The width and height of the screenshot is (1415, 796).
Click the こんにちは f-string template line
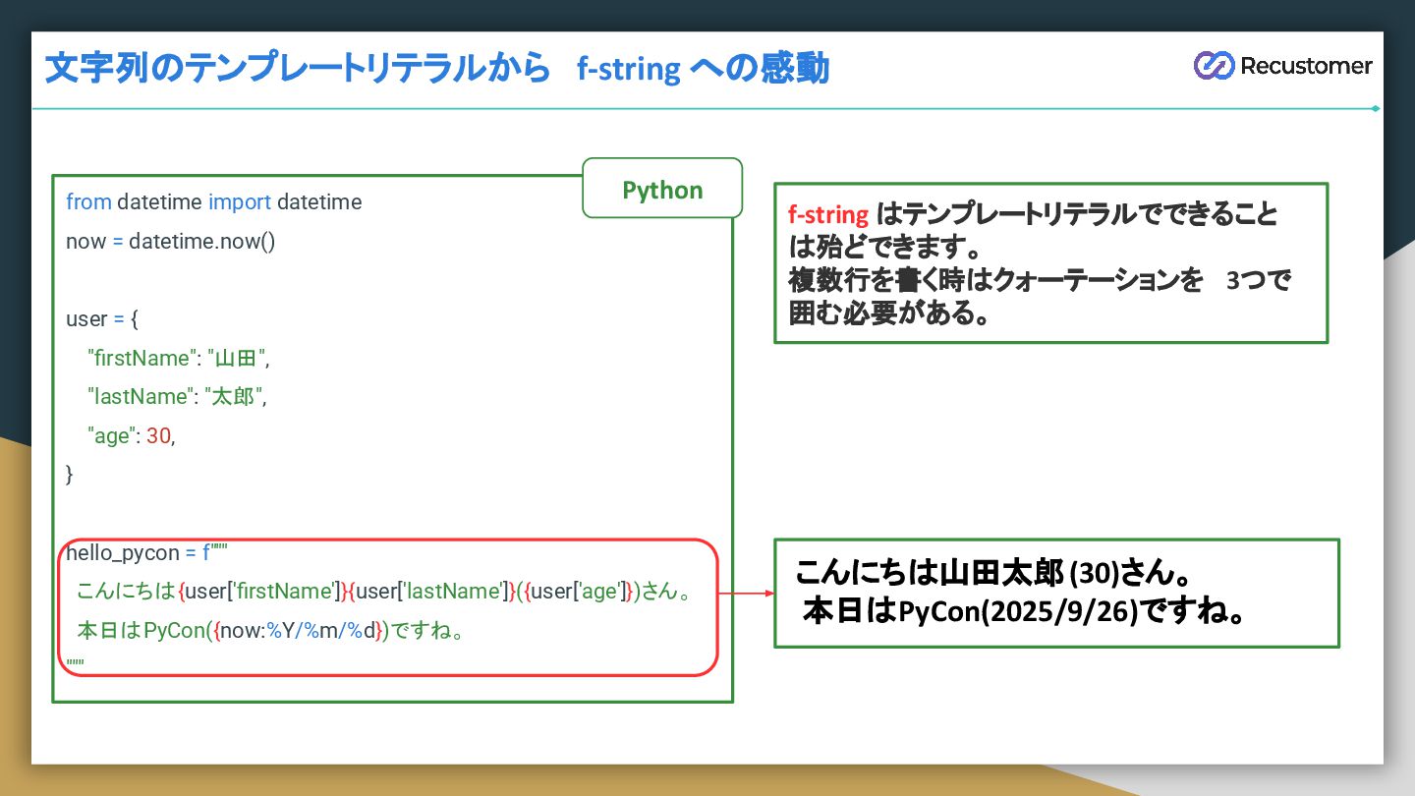386,592
